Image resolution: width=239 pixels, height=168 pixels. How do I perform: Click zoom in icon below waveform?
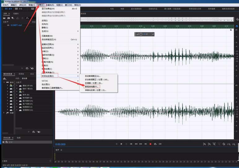[x=205, y=144]
